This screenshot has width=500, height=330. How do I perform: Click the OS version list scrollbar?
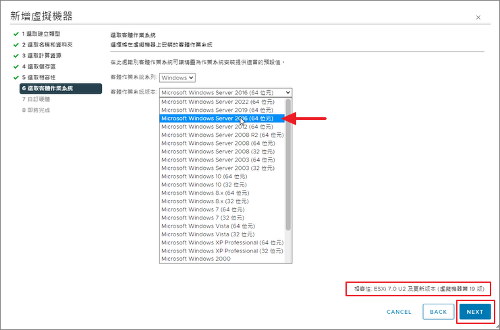pyautogui.click(x=288, y=164)
